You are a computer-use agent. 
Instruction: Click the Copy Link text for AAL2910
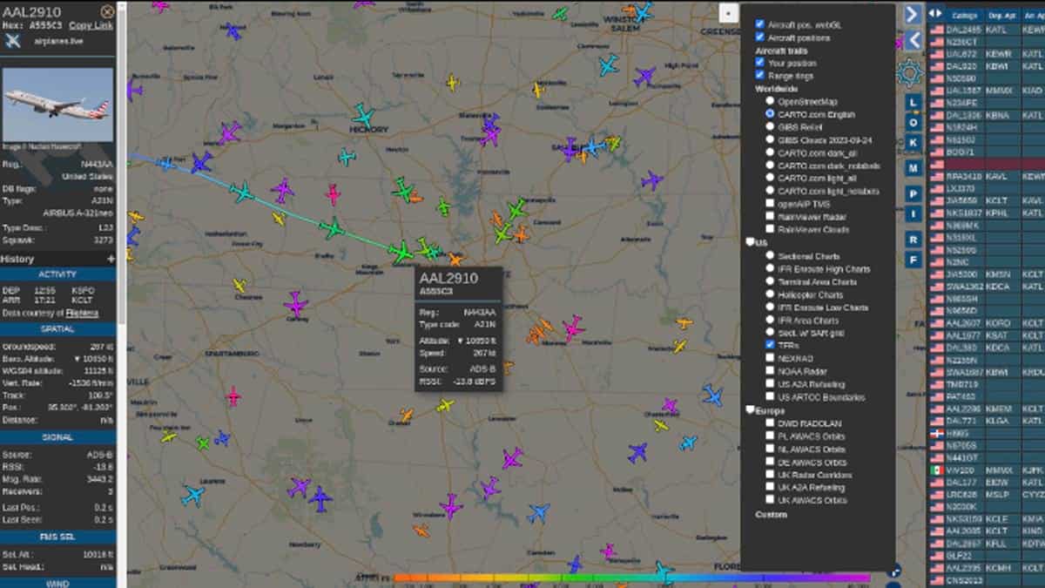90,26
